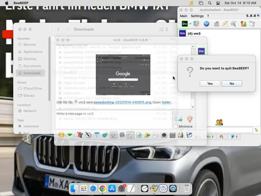Image resolution: width=261 pixels, height=196 pixels.
Task: Click the two-people users icon
Action: pos(219,122)
